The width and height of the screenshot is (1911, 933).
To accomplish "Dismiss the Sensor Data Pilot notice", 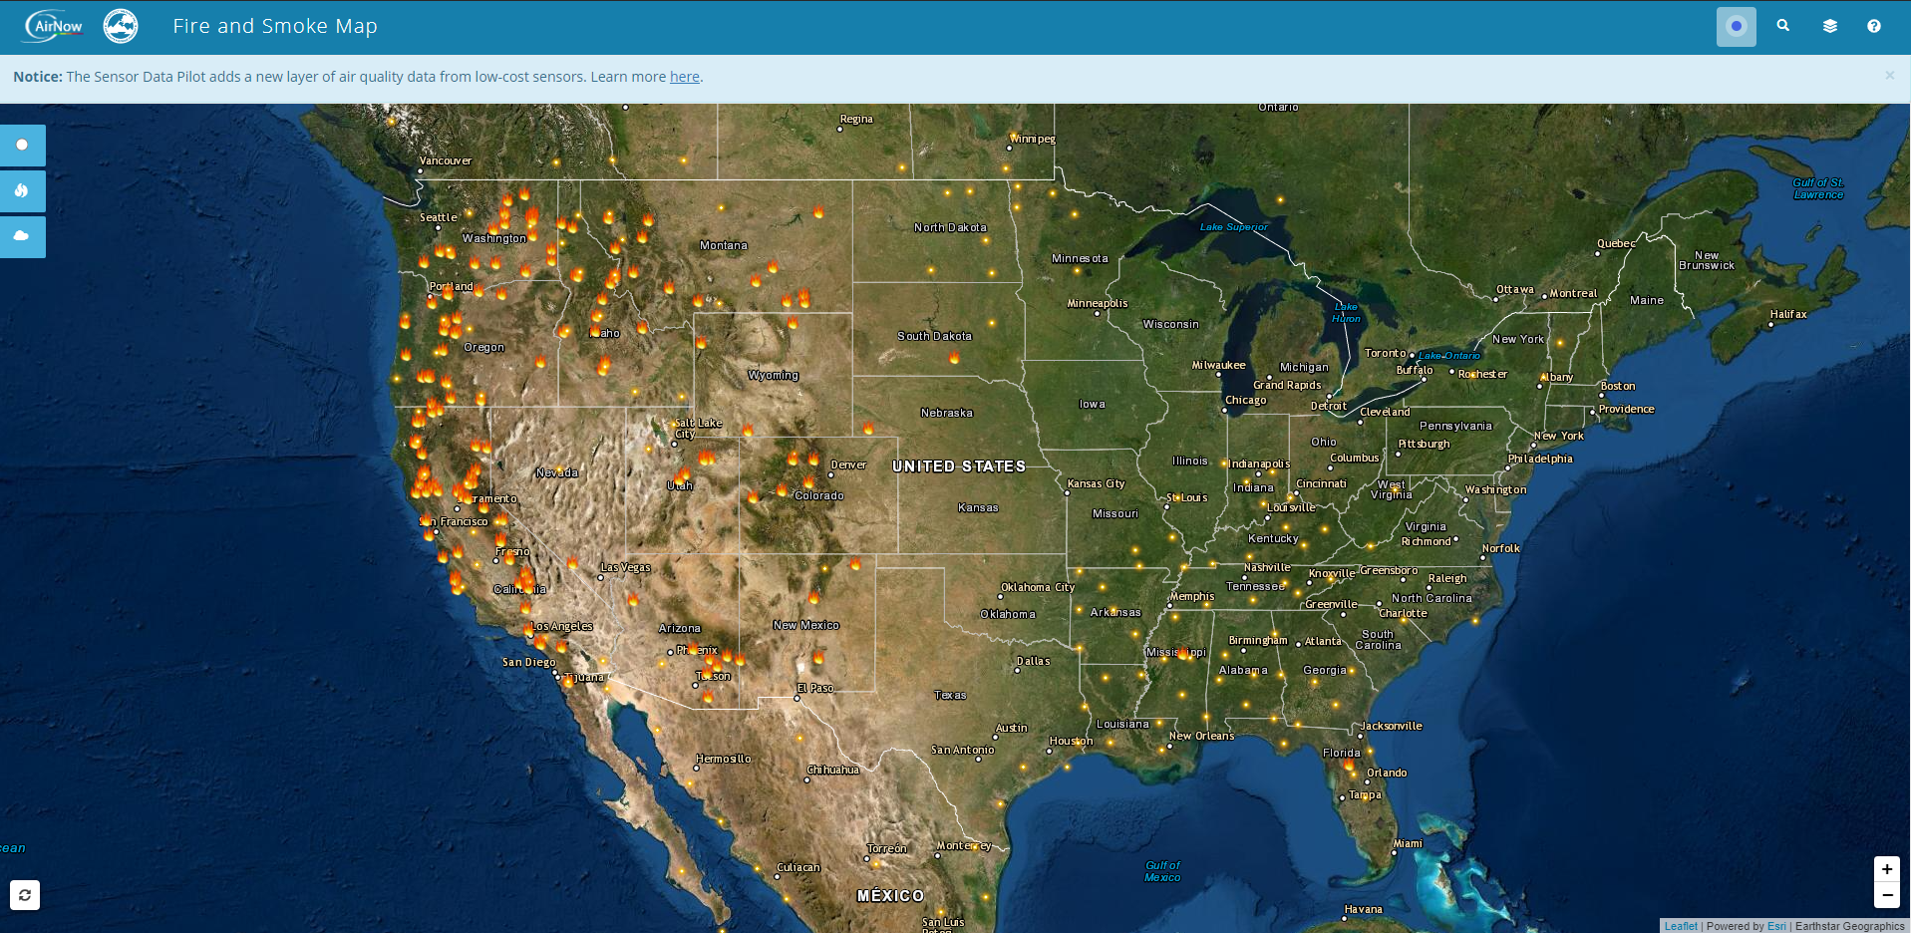I will coord(1889,76).
